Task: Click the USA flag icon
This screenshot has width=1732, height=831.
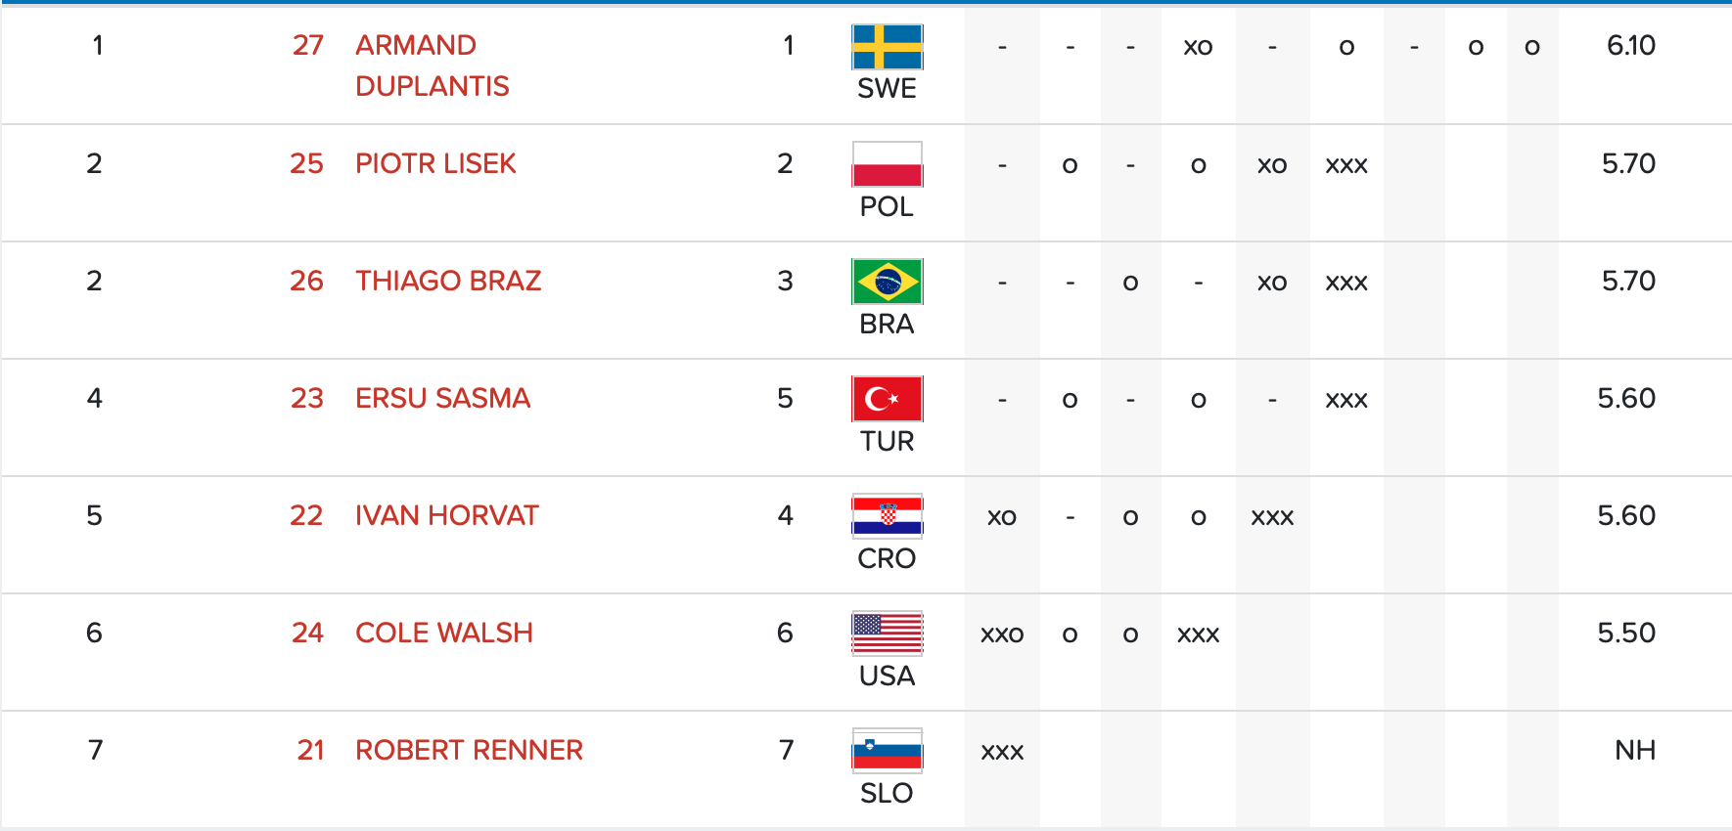Action: coord(887,634)
